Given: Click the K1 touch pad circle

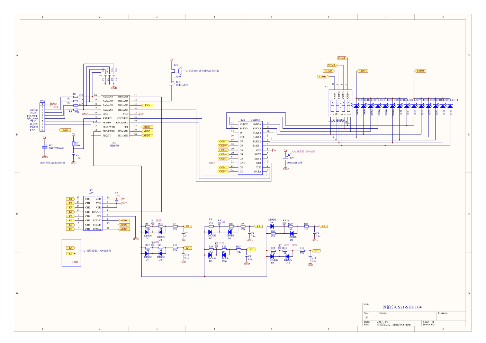Looking at the screenshot, I should 153,224.
